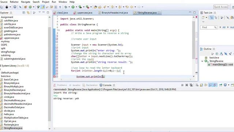This screenshot has width=234, height=132.
Task: Collapse main method fold on line 7
Action: click(59, 30)
